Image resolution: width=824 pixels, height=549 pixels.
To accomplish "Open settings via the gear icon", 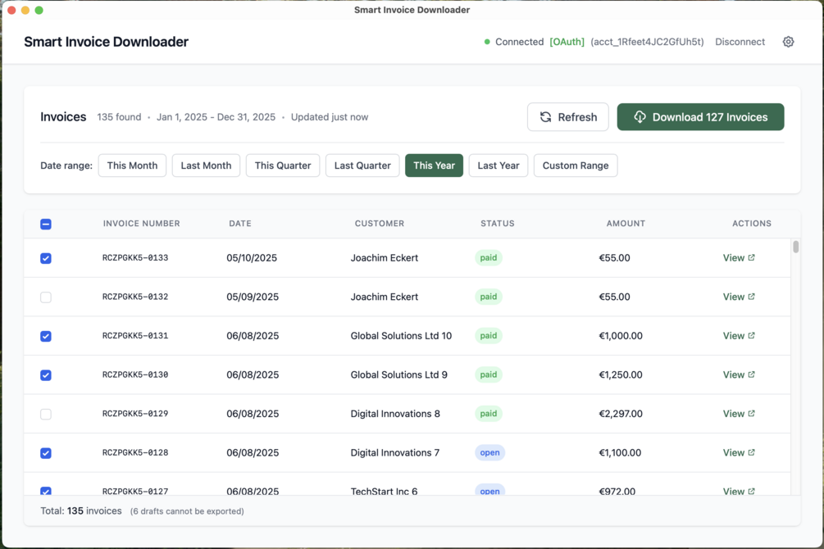I will click(x=788, y=42).
